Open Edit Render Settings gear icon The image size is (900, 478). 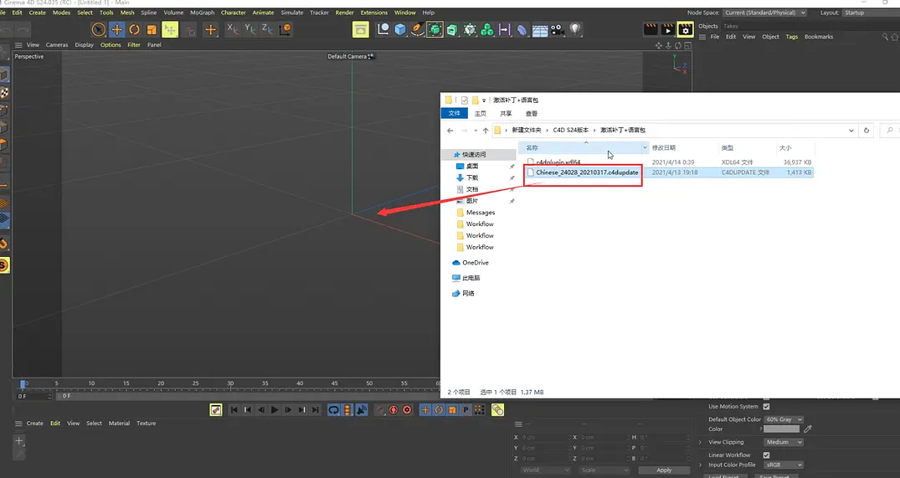tap(686, 28)
